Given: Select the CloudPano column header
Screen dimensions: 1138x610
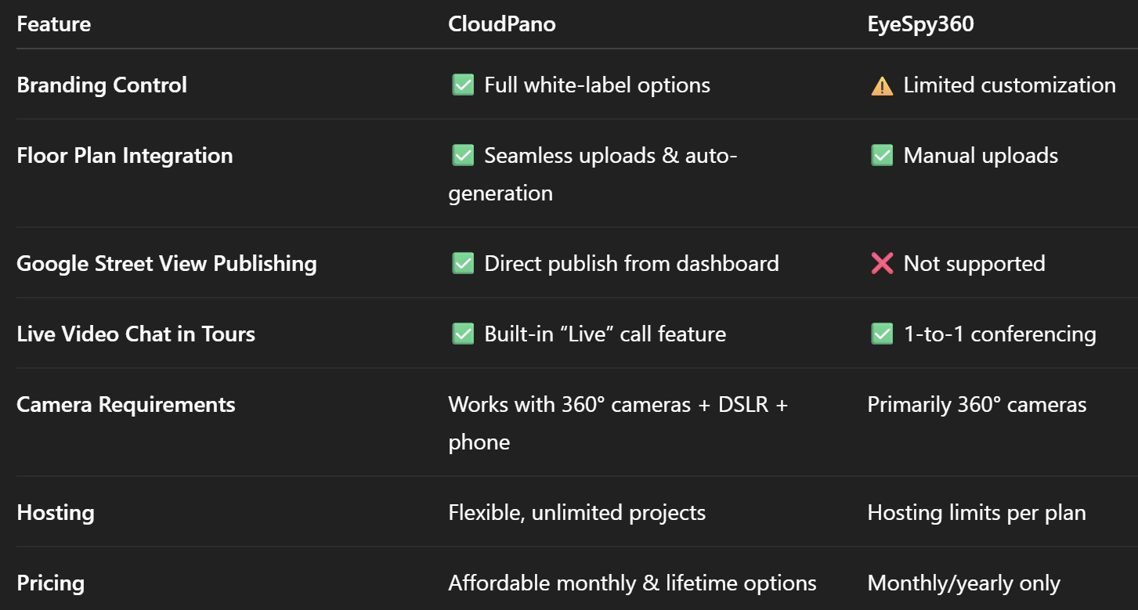Looking at the screenshot, I should (x=502, y=24).
